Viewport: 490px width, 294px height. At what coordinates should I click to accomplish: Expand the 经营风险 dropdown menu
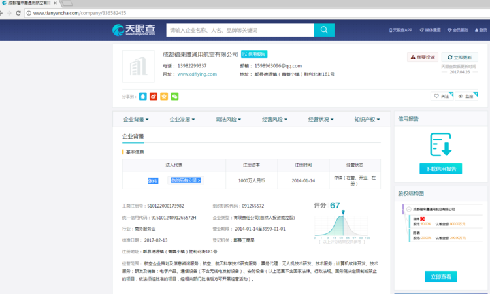(x=274, y=120)
